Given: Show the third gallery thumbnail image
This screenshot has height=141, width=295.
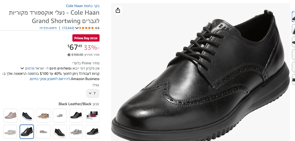Looking at the screenshot, I should click(293, 42).
